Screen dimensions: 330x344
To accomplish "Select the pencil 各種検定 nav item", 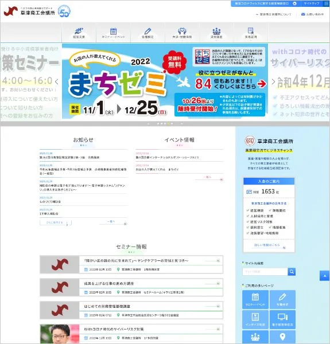I will point(147,33).
